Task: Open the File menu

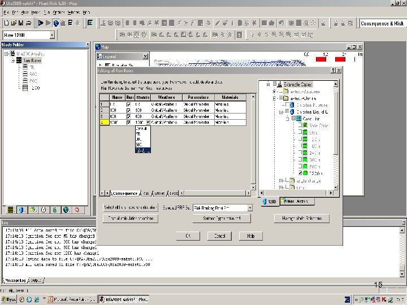Action: pyautogui.click(x=6, y=12)
